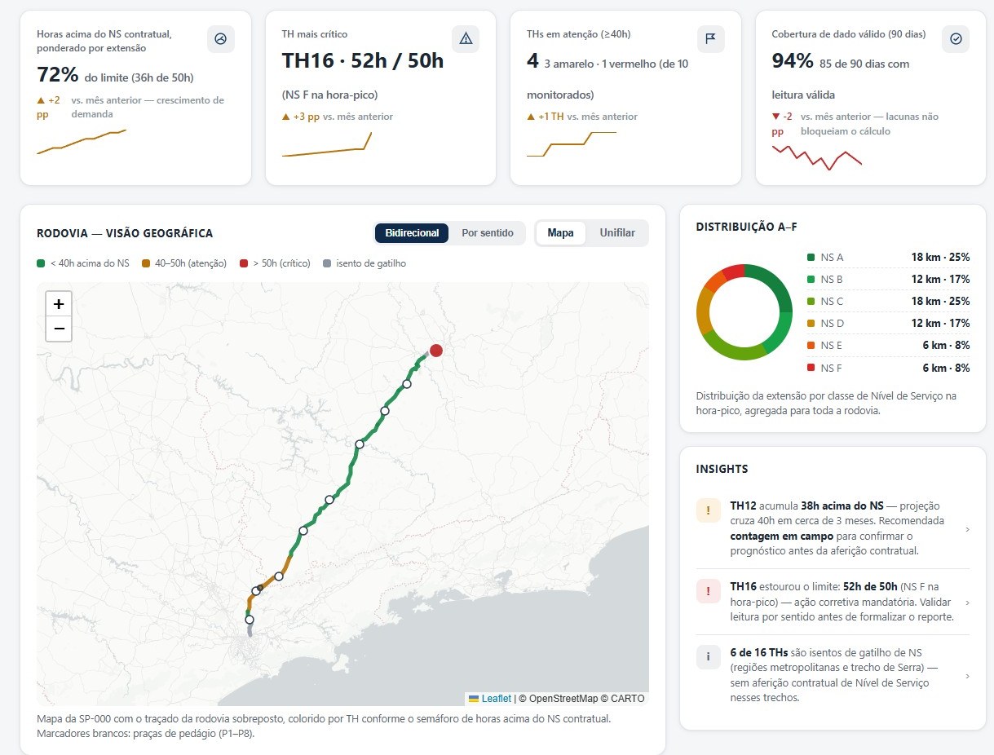The image size is (994, 755).
Task: Click the NS D color swatch
Action: [811, 324]
